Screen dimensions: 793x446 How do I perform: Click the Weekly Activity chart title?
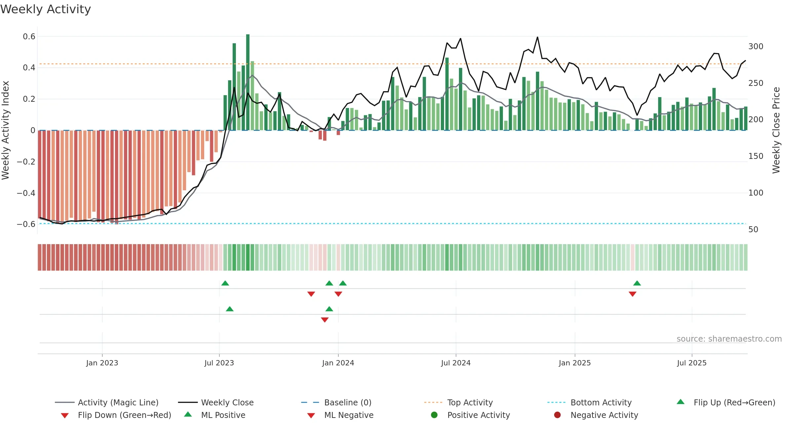46,9
